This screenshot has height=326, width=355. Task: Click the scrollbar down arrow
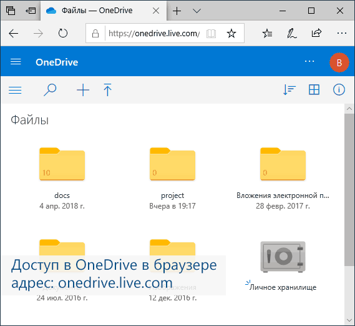pos(349,320)
